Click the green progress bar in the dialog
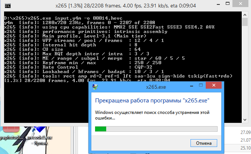This screenshot has width=251, height=154. tap(156, 129)
